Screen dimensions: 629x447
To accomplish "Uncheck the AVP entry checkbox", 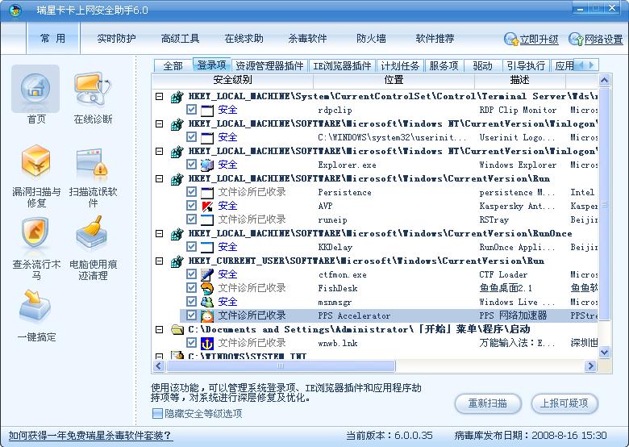I will coord(191,206).
